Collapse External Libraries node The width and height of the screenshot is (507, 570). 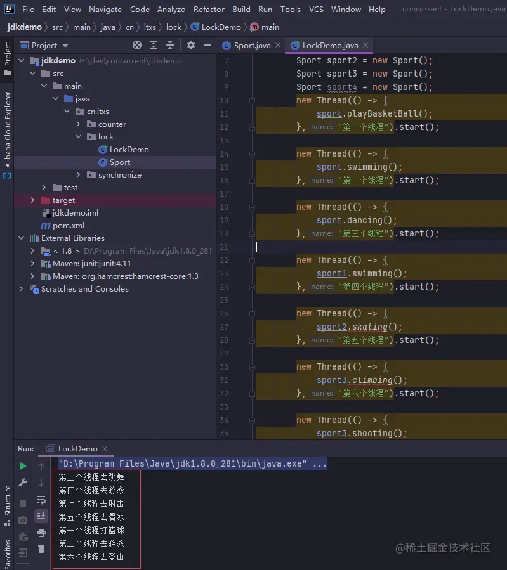[22, 238]
